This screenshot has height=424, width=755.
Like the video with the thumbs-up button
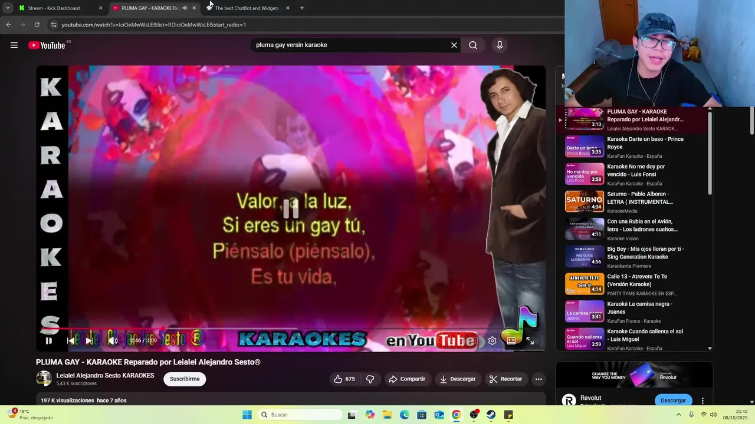tap(344, 379)
